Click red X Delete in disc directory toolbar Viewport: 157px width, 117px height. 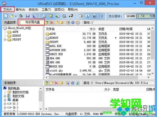[52, 23]
